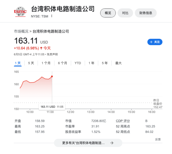Click the 开盘 value 158.59
The image size is (172, 154).
click(x=40, y=121)
